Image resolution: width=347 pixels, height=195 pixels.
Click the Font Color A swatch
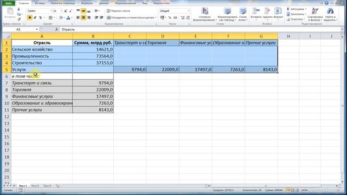(68, 17)
